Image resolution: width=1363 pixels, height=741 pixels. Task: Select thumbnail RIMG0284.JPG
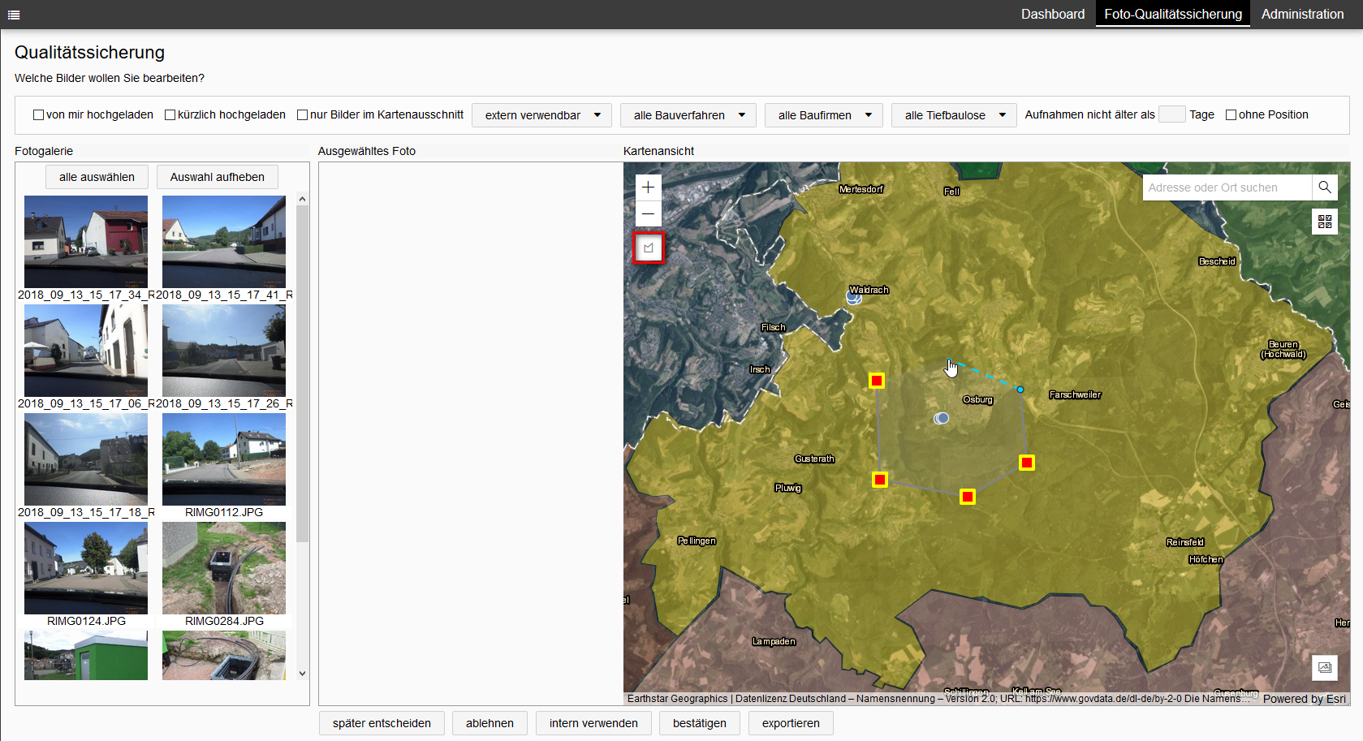[224, 568]
